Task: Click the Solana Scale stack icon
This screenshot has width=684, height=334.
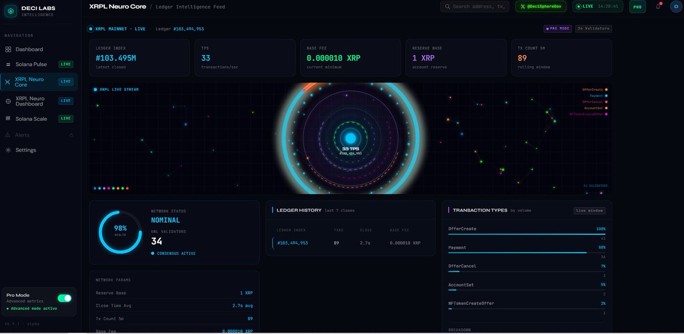Action: 8,119
